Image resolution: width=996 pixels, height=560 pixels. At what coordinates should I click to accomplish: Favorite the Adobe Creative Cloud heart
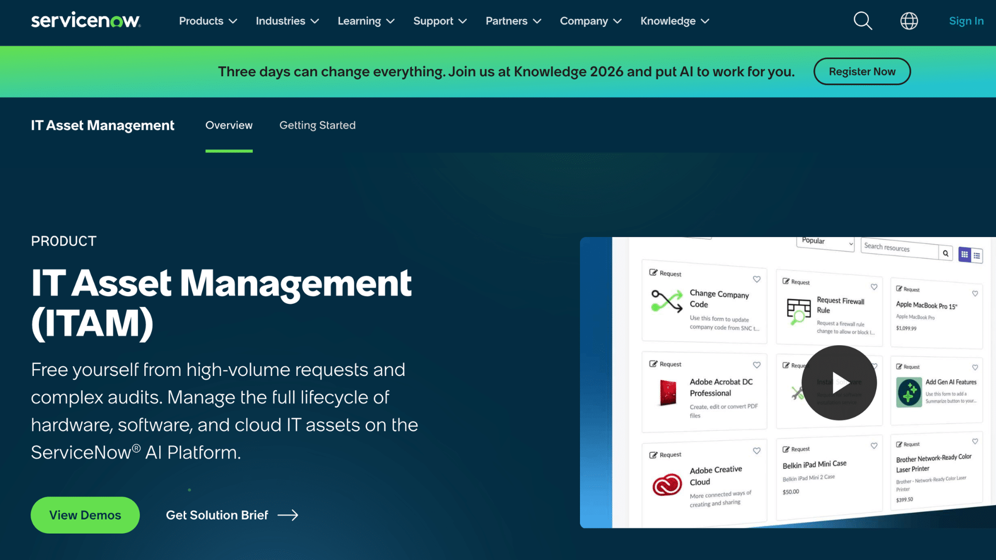click(x=757, y=451)
